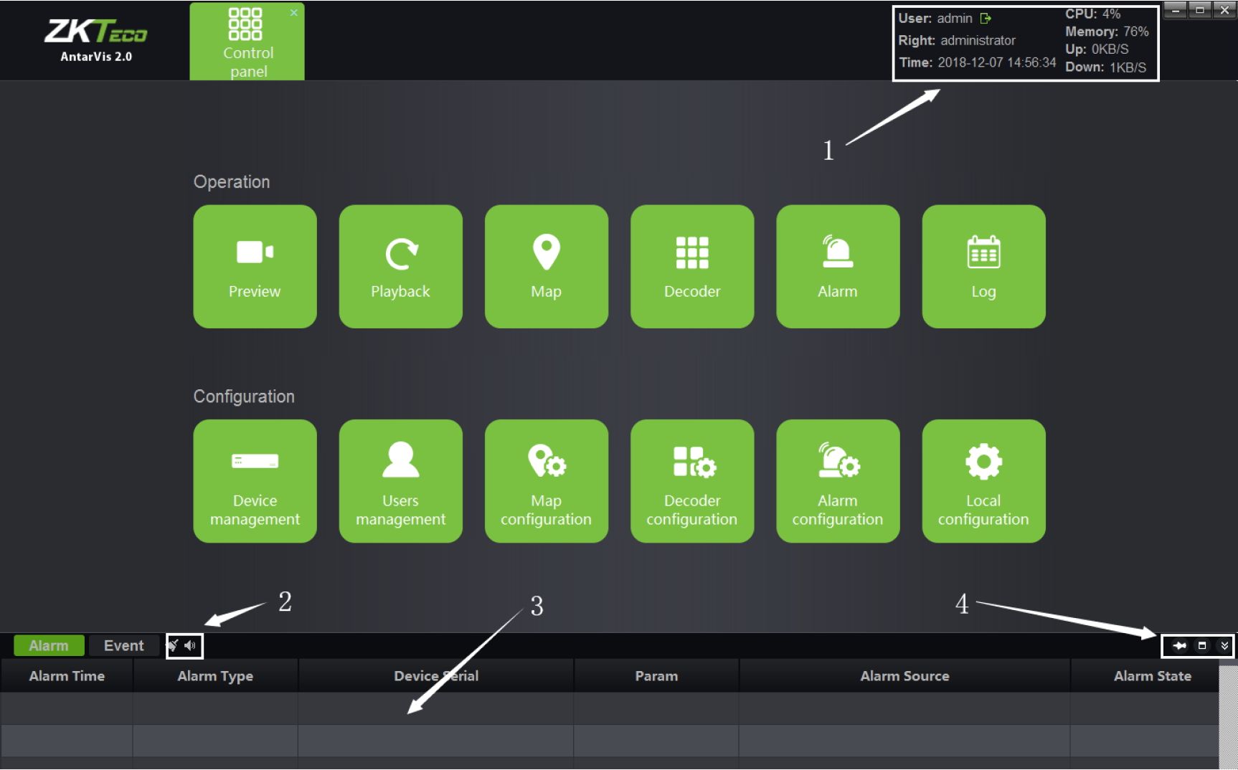Open Users management
This screenshot has height=770, width=1238.
400,481
